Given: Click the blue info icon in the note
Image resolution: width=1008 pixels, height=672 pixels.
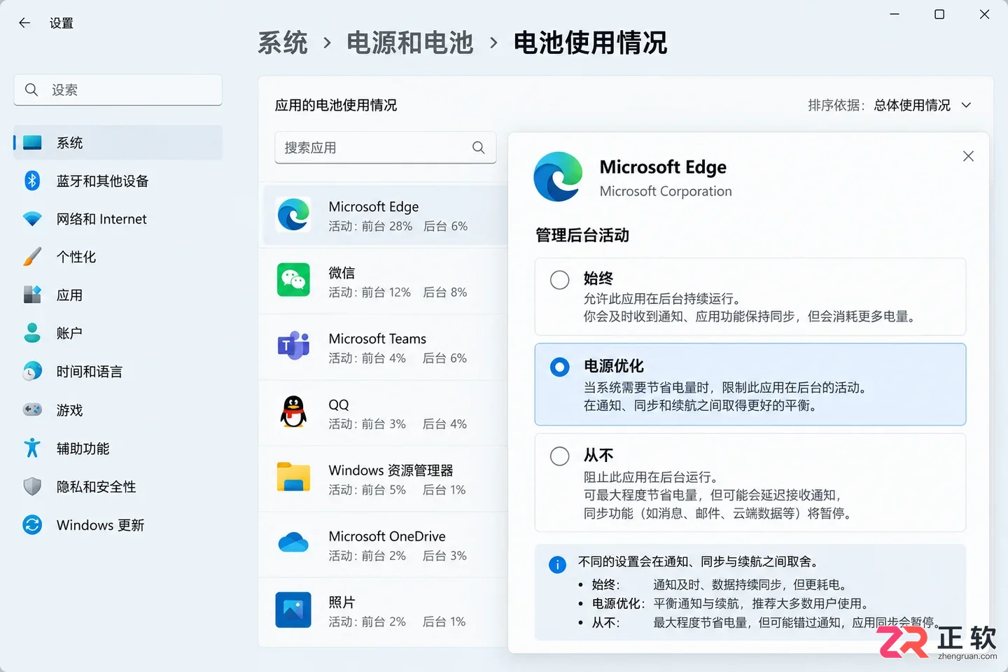Looking at the screenshot, I should pos(557,565).
